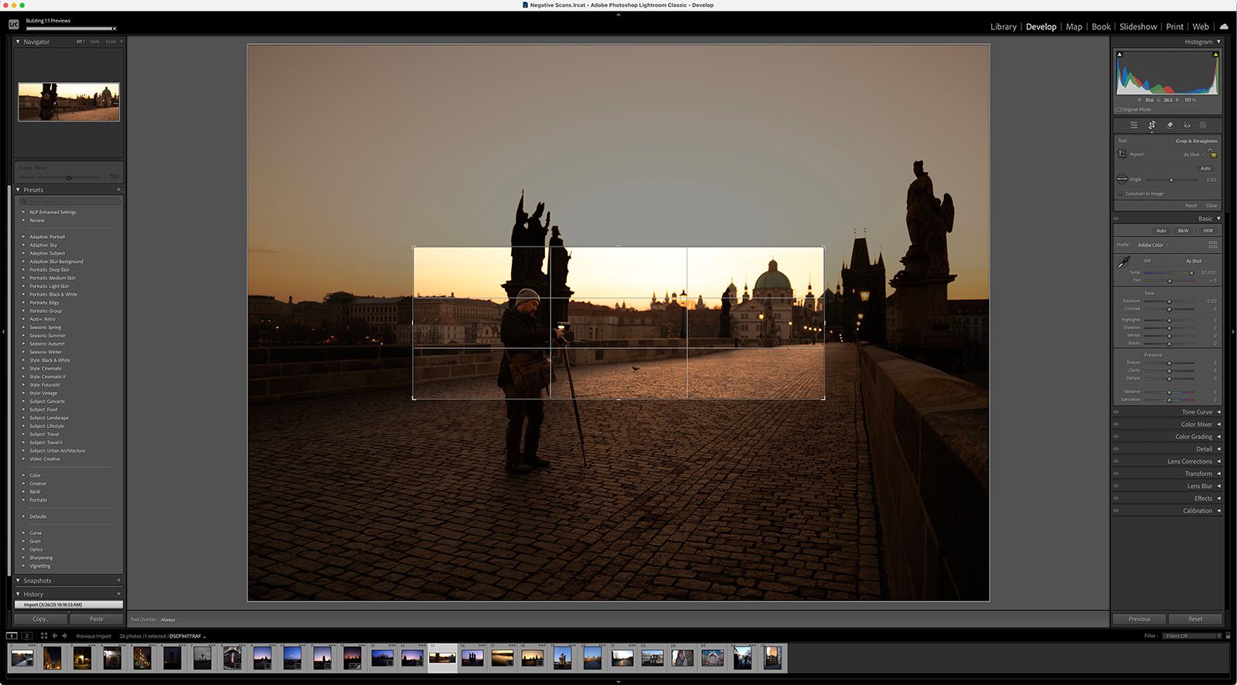Pick the Crop Frame tool beside Aspect
The height and width of the screenshot is (685, 1237).
point(1122,154)
